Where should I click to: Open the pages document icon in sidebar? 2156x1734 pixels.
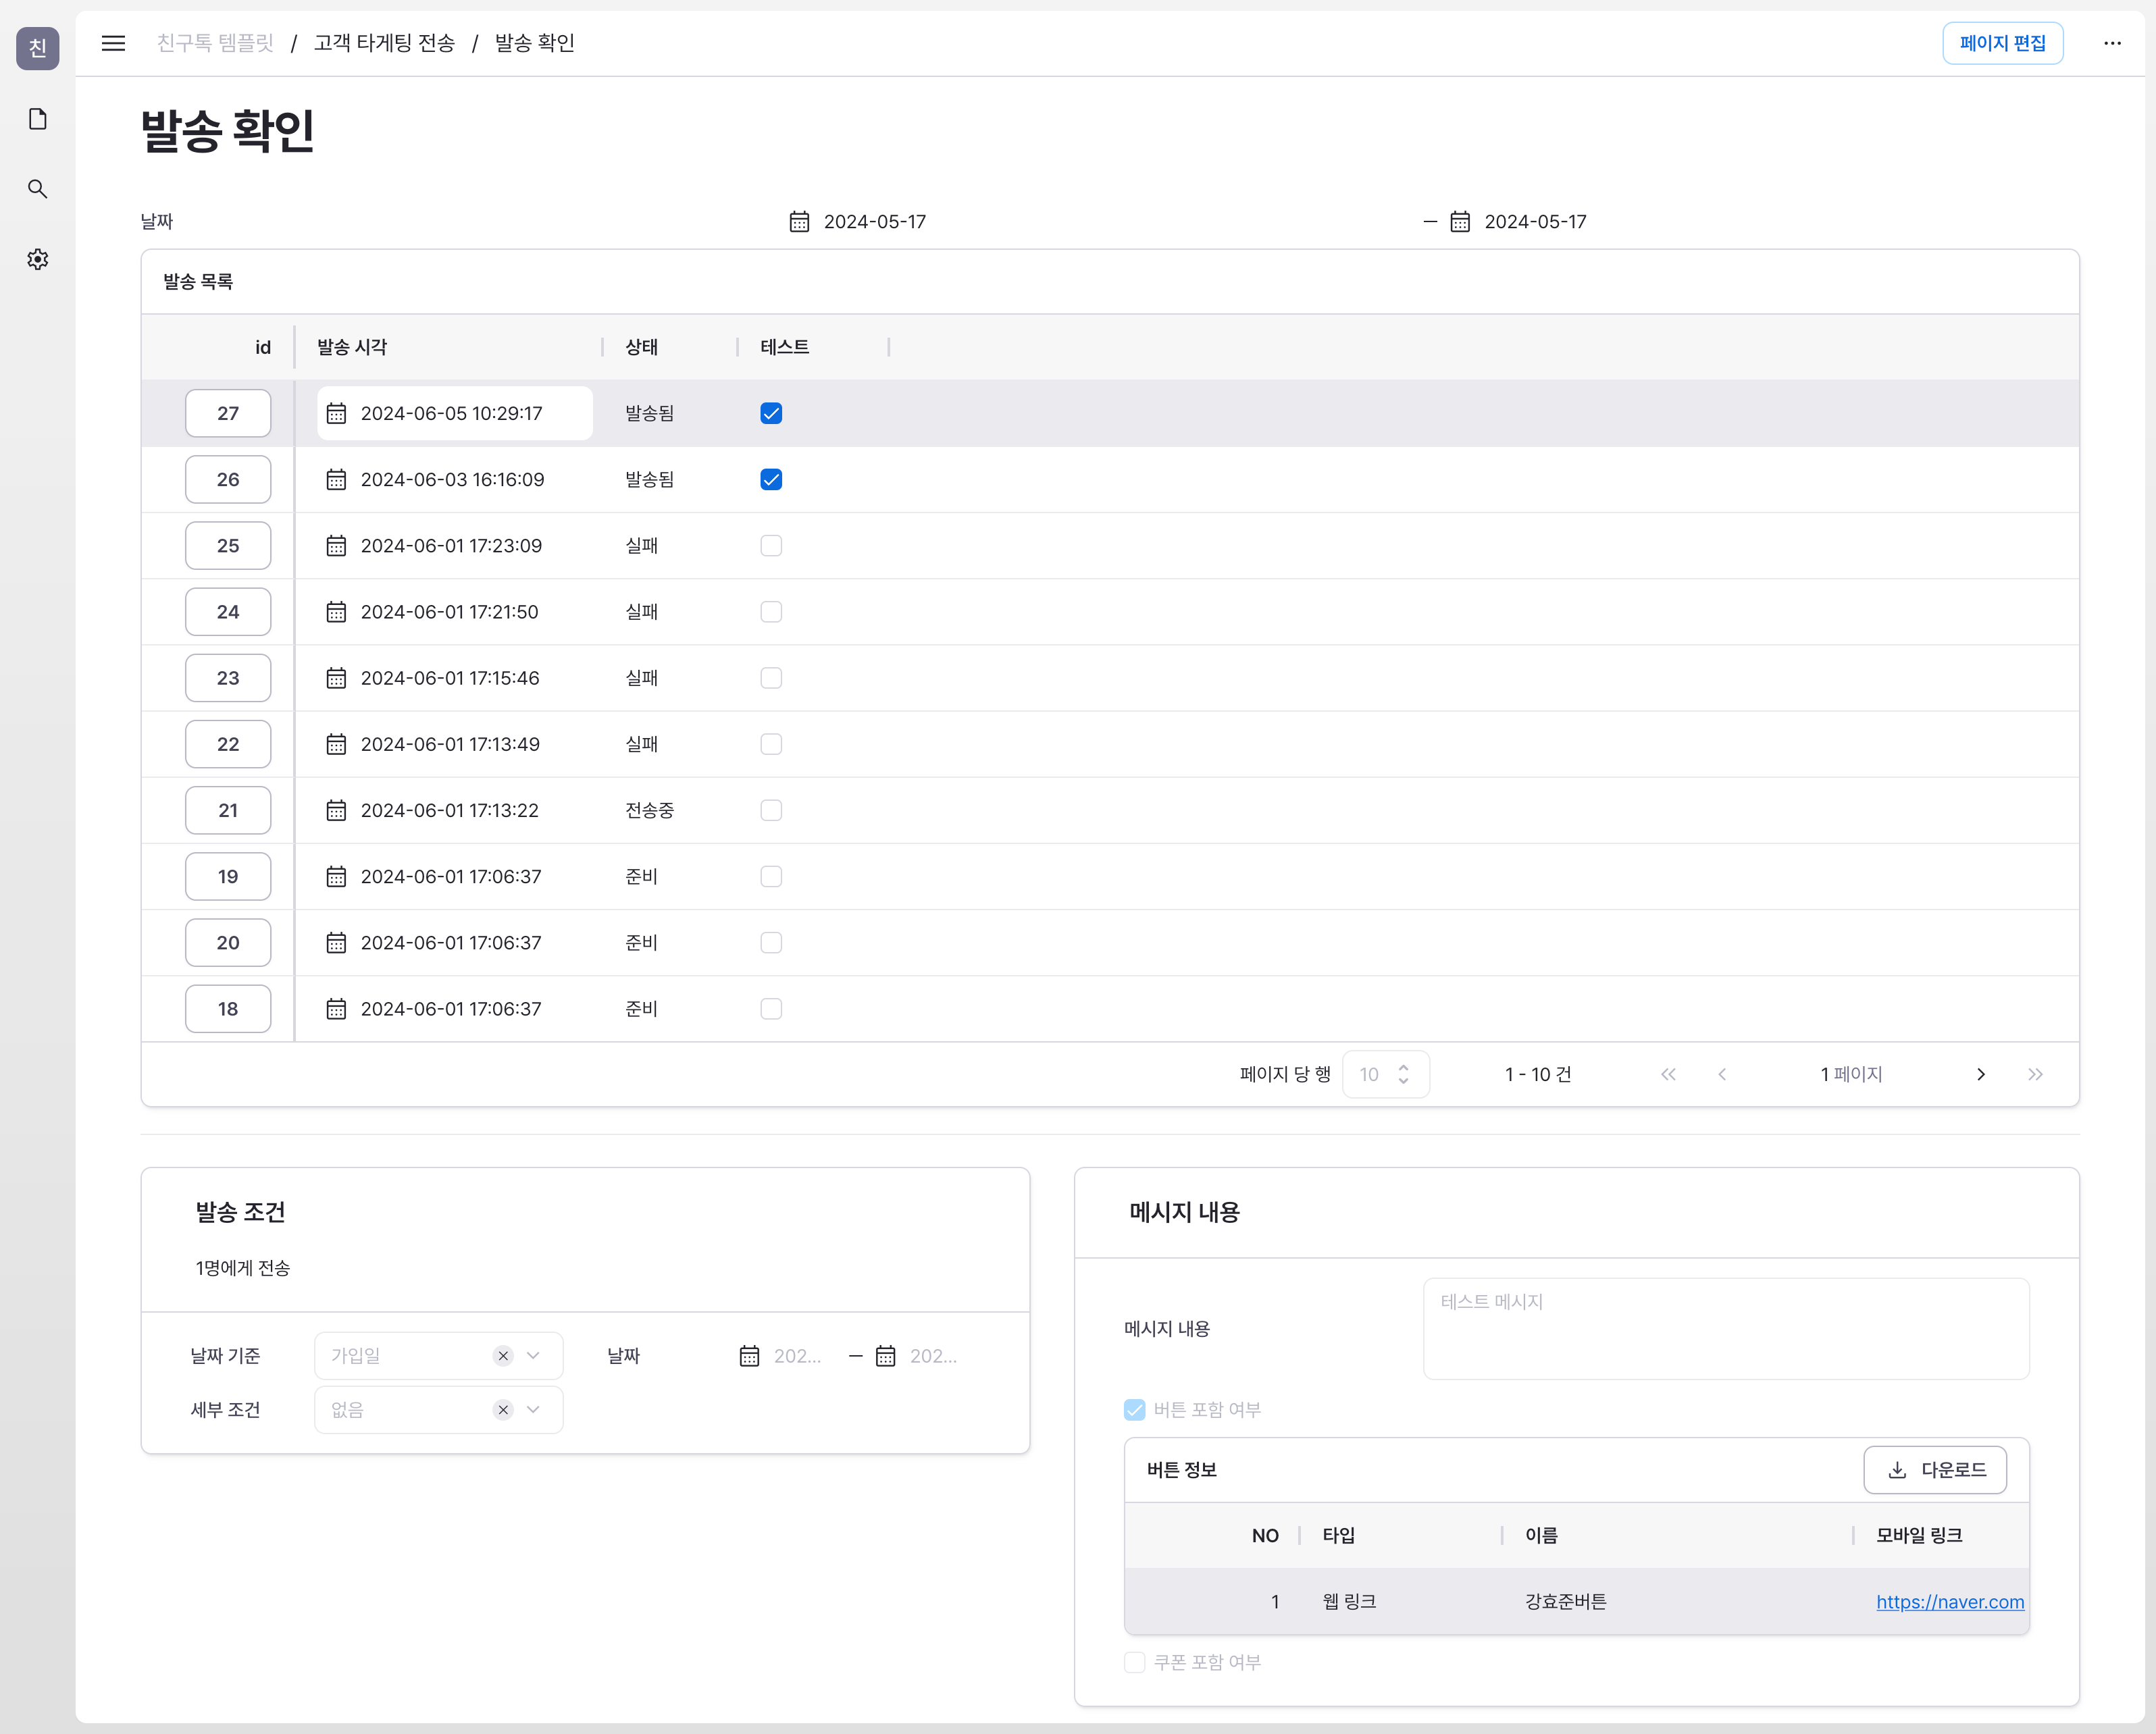[x=38, y=119]
